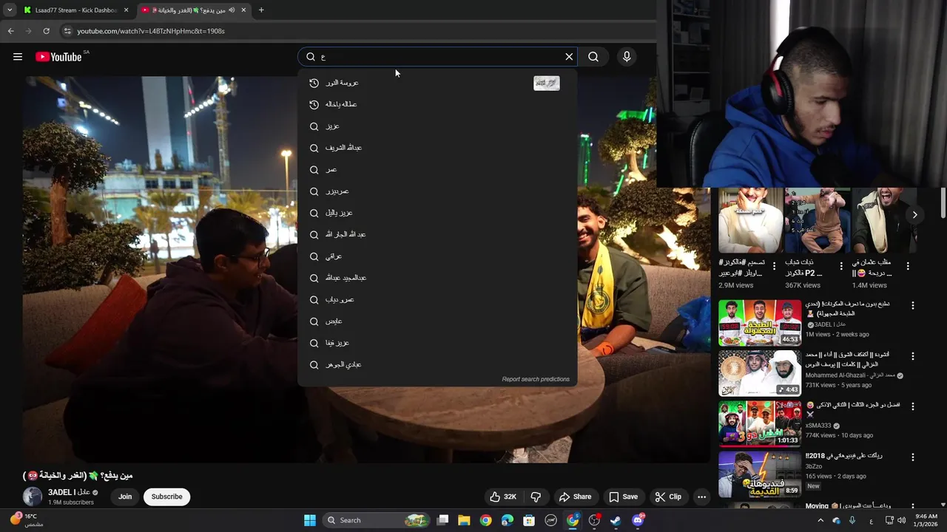Open options menu for the 3bZzo video
The width and height of the screenshot is (947, 532).
click(x=913, y=457)
